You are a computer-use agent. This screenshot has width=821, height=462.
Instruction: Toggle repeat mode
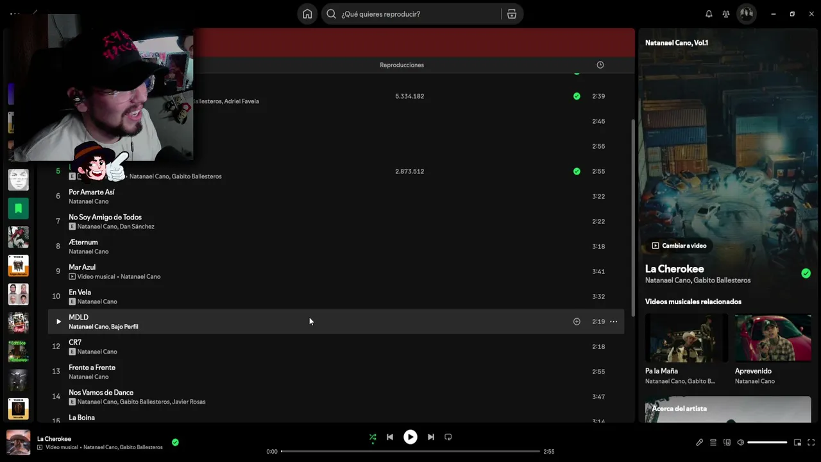coord(448,437)
